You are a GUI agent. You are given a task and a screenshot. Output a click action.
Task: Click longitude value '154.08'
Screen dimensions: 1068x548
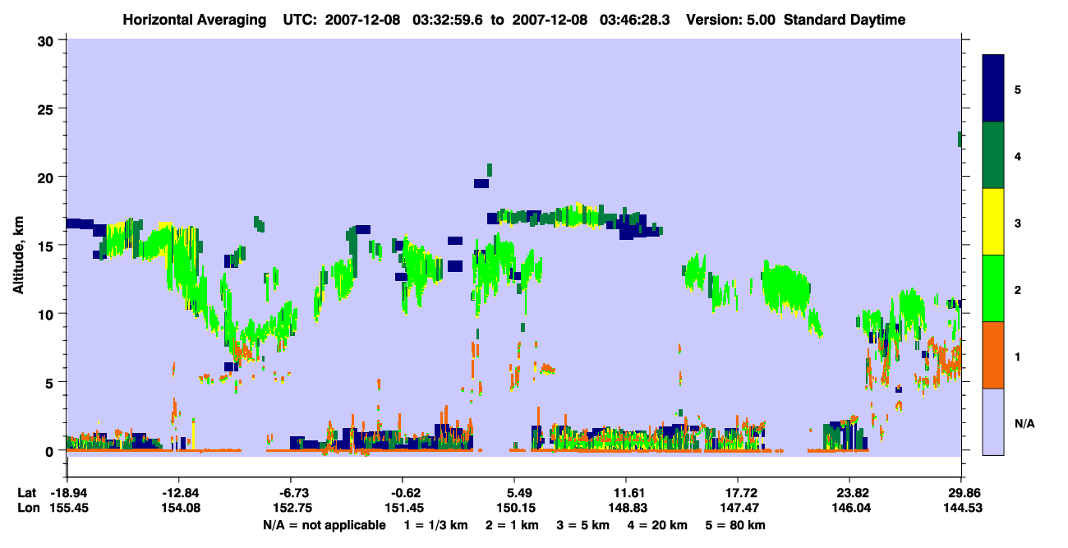coord(180,508)
